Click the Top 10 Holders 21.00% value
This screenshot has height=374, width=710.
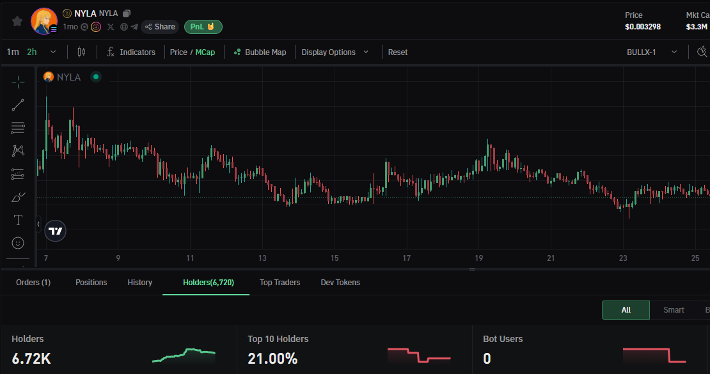[x=272, y=359]
